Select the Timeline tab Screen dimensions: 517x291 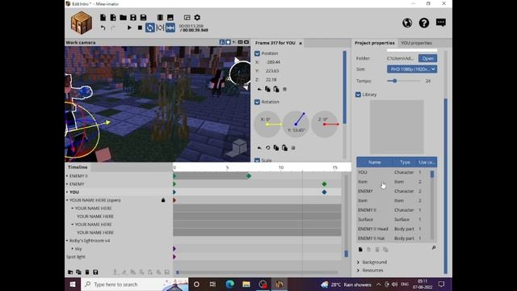(x=78, y=167)
